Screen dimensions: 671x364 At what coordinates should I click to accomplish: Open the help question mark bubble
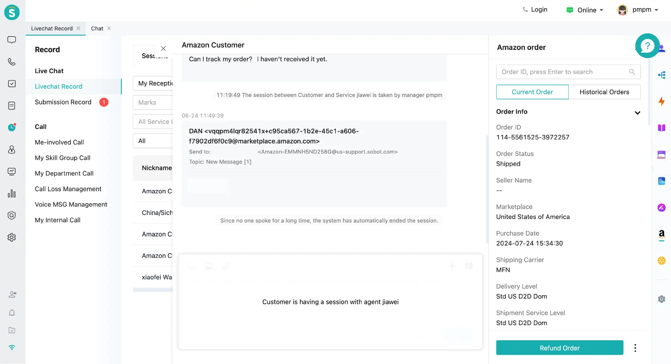click(x=647, y=46)
